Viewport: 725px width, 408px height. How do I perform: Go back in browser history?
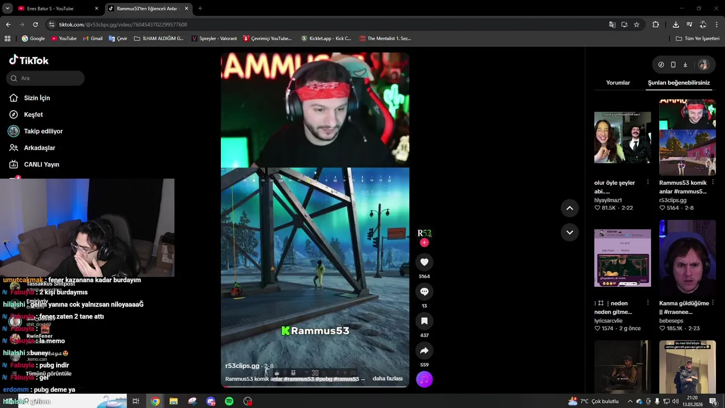[8, 24]
